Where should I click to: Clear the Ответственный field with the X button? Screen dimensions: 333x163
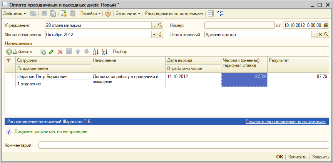pos(320,35)
